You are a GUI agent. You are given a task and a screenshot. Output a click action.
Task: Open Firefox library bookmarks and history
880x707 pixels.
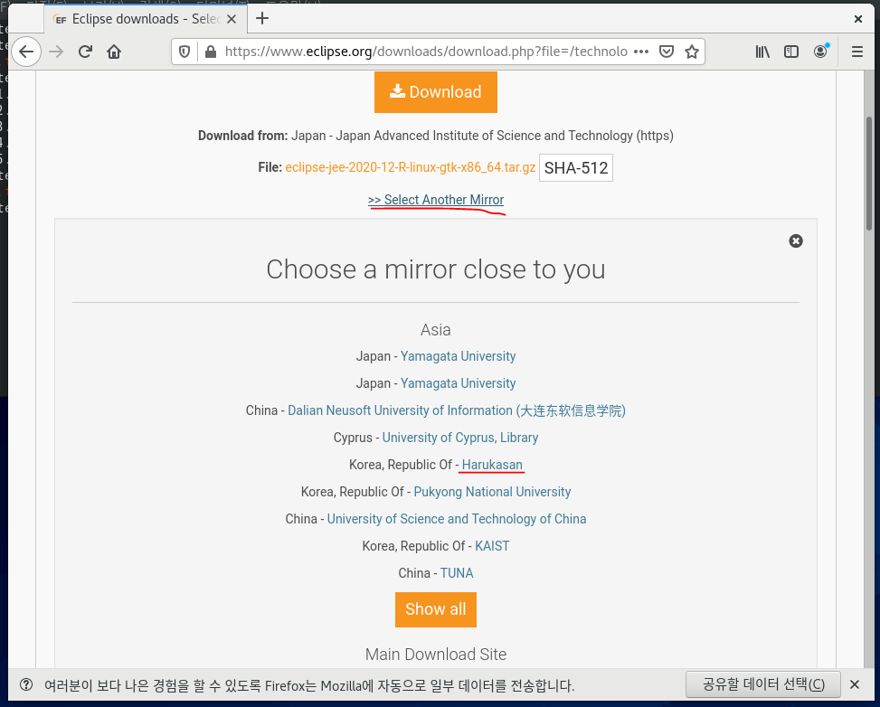coord(762,52)
